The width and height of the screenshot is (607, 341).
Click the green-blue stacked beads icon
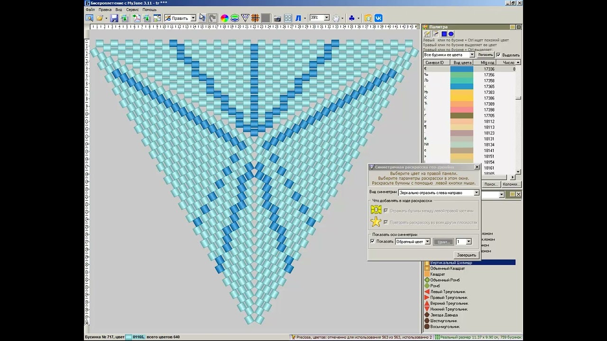235,18
